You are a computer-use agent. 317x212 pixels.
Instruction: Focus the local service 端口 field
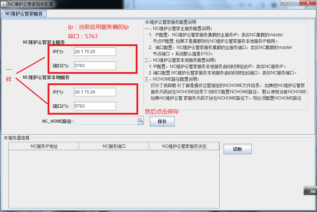(x=95, y=106)
